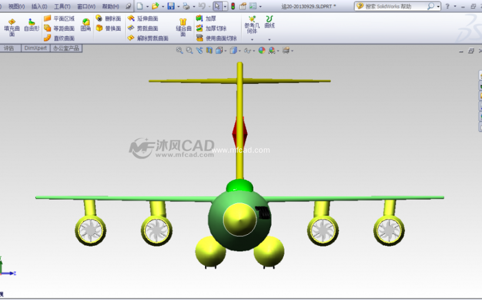Switch to the DimXpert tab
The height and width of the screenshot is (300, 482).
(36, 48)
